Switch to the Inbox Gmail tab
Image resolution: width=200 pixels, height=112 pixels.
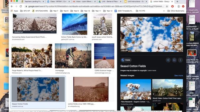(x=84, y=2)
